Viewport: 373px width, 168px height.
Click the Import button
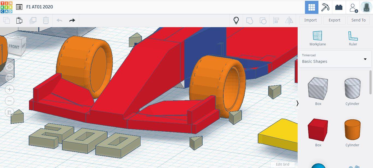point(310,20)
